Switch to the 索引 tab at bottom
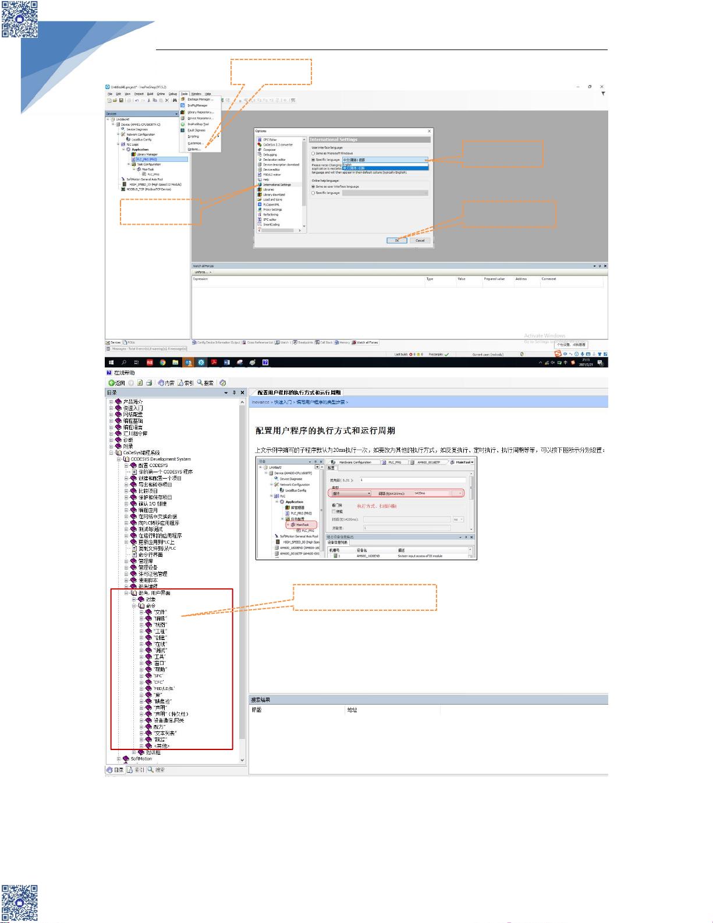This screenshot has height=923, width=713. (x=136, y=769)
